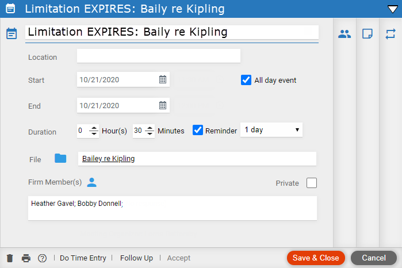Select Follow Up option
The height and width of the screenshot is (268, 402).
136,258
